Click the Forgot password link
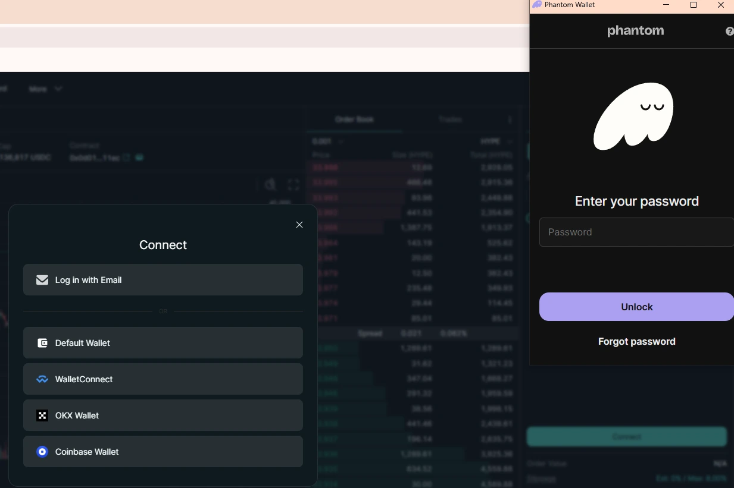Image resolution: width=734 pixels, height=488 pixels. coord(636,341)
